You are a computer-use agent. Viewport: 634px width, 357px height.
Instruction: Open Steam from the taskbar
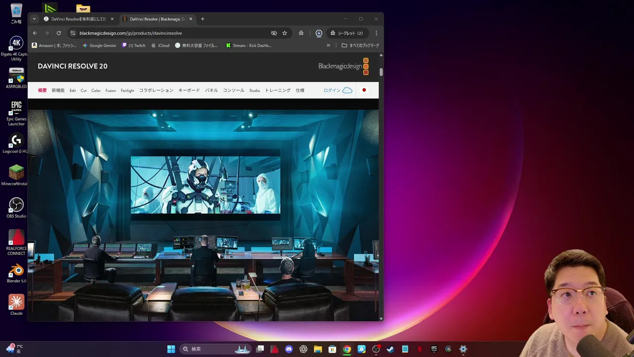[x=390, y=349]
